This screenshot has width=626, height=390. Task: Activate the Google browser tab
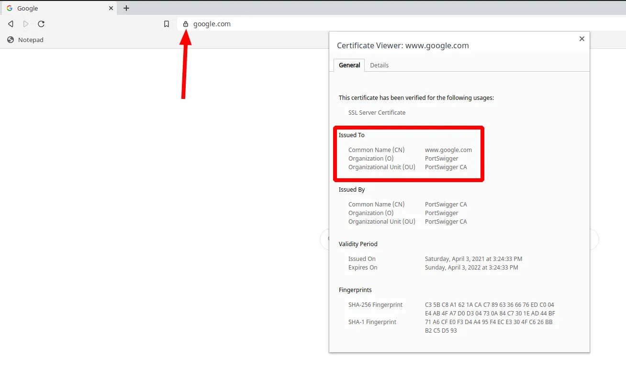pos(59,8)
